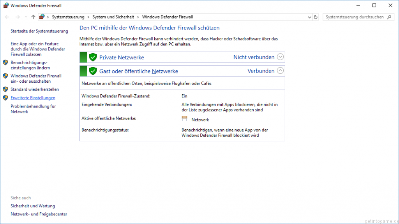Screen dimensions: 399x224
Task: Click the forward navigation arrow
Action: point(18,17)
